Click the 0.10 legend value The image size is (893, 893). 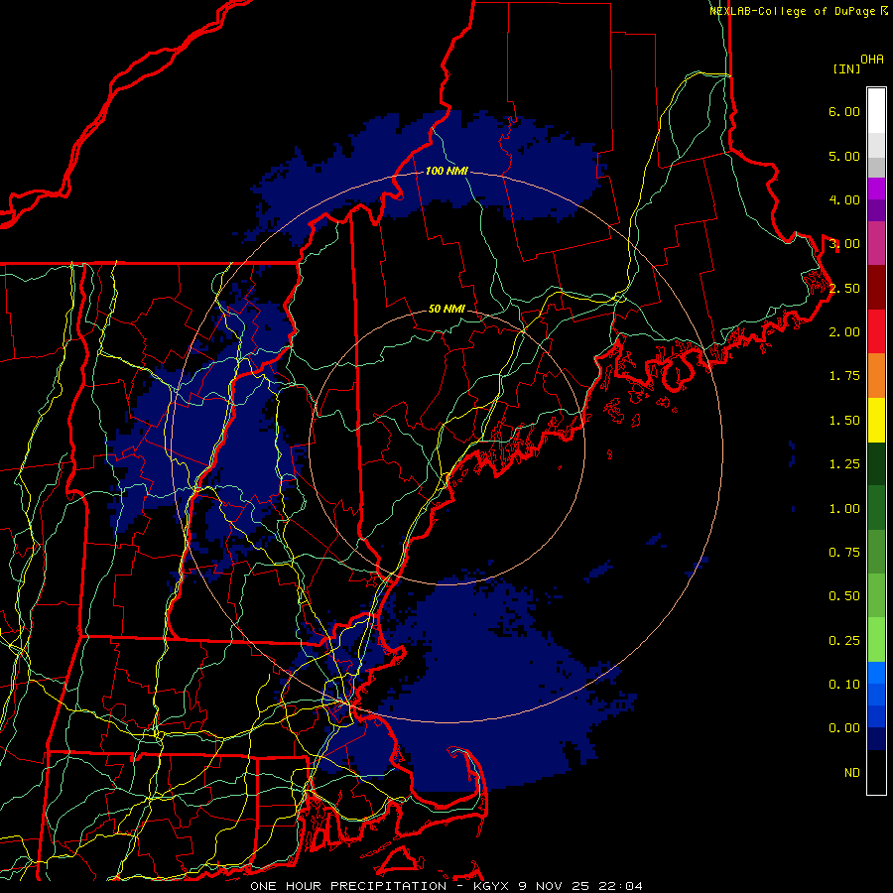point(844,685)
